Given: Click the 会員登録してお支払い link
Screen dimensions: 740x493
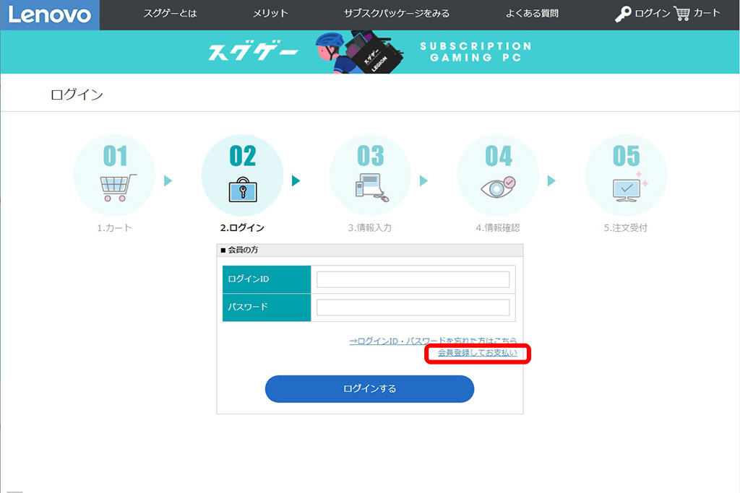Looking at the screenshot, I should 478,352.
